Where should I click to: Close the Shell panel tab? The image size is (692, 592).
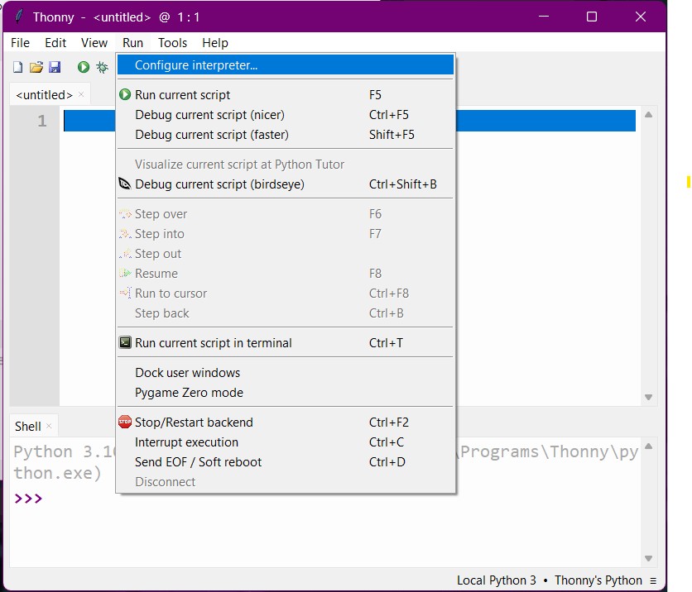(x=49, y=426)
